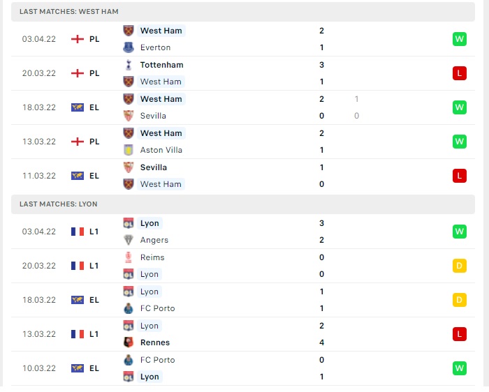Click the England flag on 03.04.22 PL match

[78, 39]
